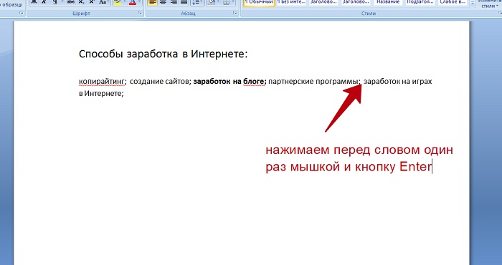The width and height of the screenshot is (502, 265).
Task: Open font color dropdown arrow
Action: click(140, 2)
